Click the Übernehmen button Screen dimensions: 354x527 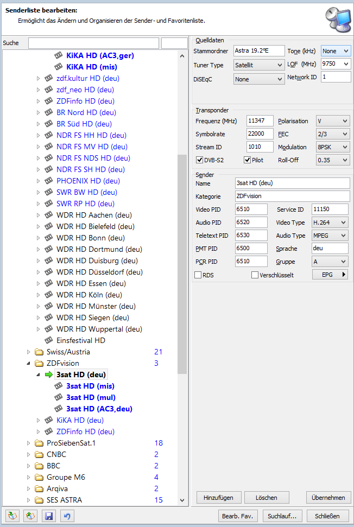coord(328,498)
